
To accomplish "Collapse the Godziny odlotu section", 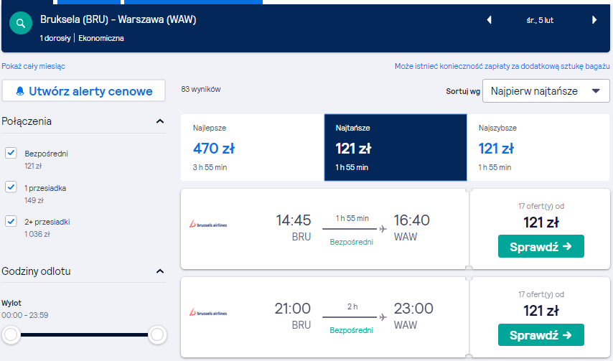I will [160, 271].
